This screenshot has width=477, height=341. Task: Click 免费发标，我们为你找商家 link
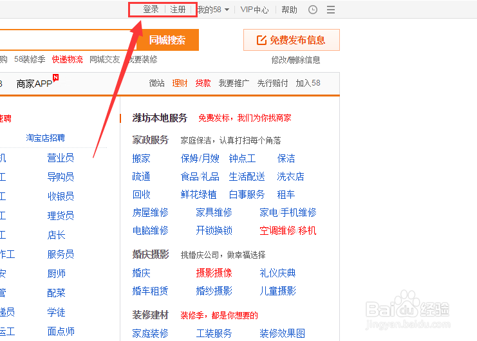pyautogui.click(x=245, y=118)
